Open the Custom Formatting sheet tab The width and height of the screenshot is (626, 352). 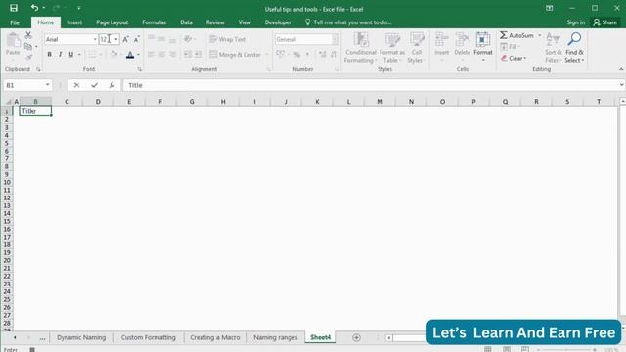pos(148,337)
